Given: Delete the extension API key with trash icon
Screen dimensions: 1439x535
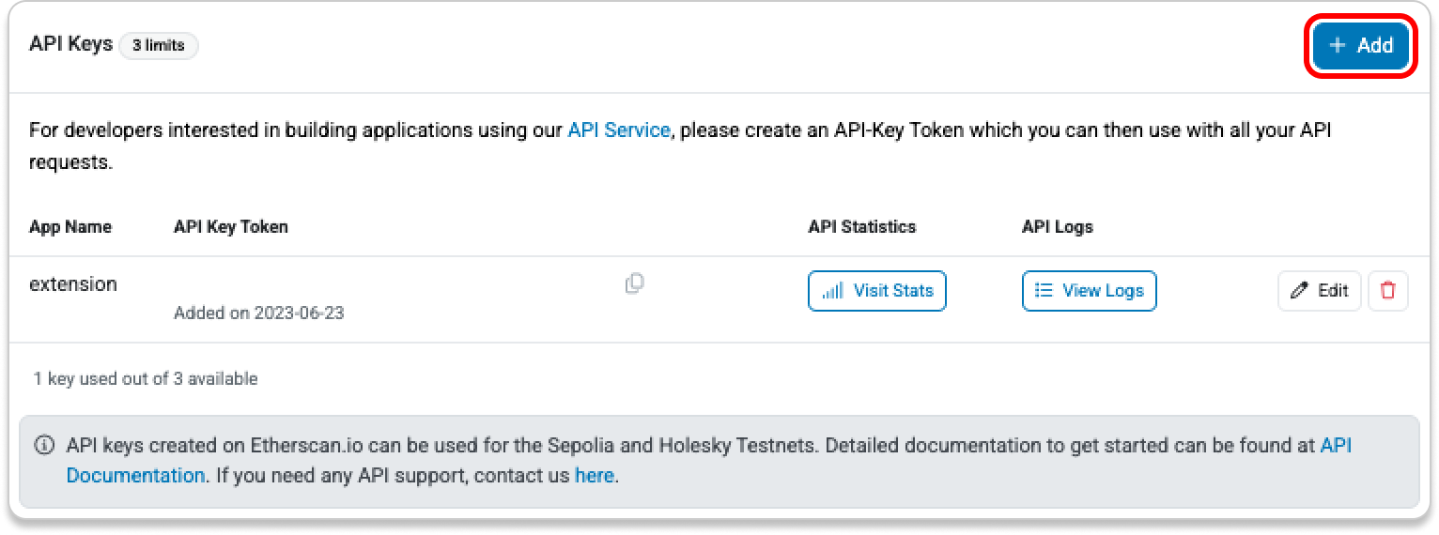Looking at the screenshot, I should click(x=1387, y=291).
